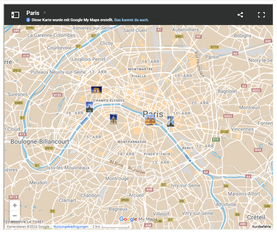Click the share icon in header
This screenshot has width=277, height=234.
240,15
